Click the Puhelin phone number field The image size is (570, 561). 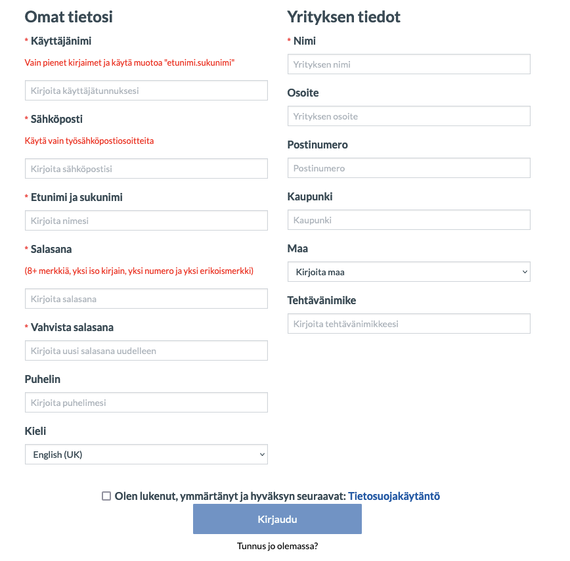146,403
